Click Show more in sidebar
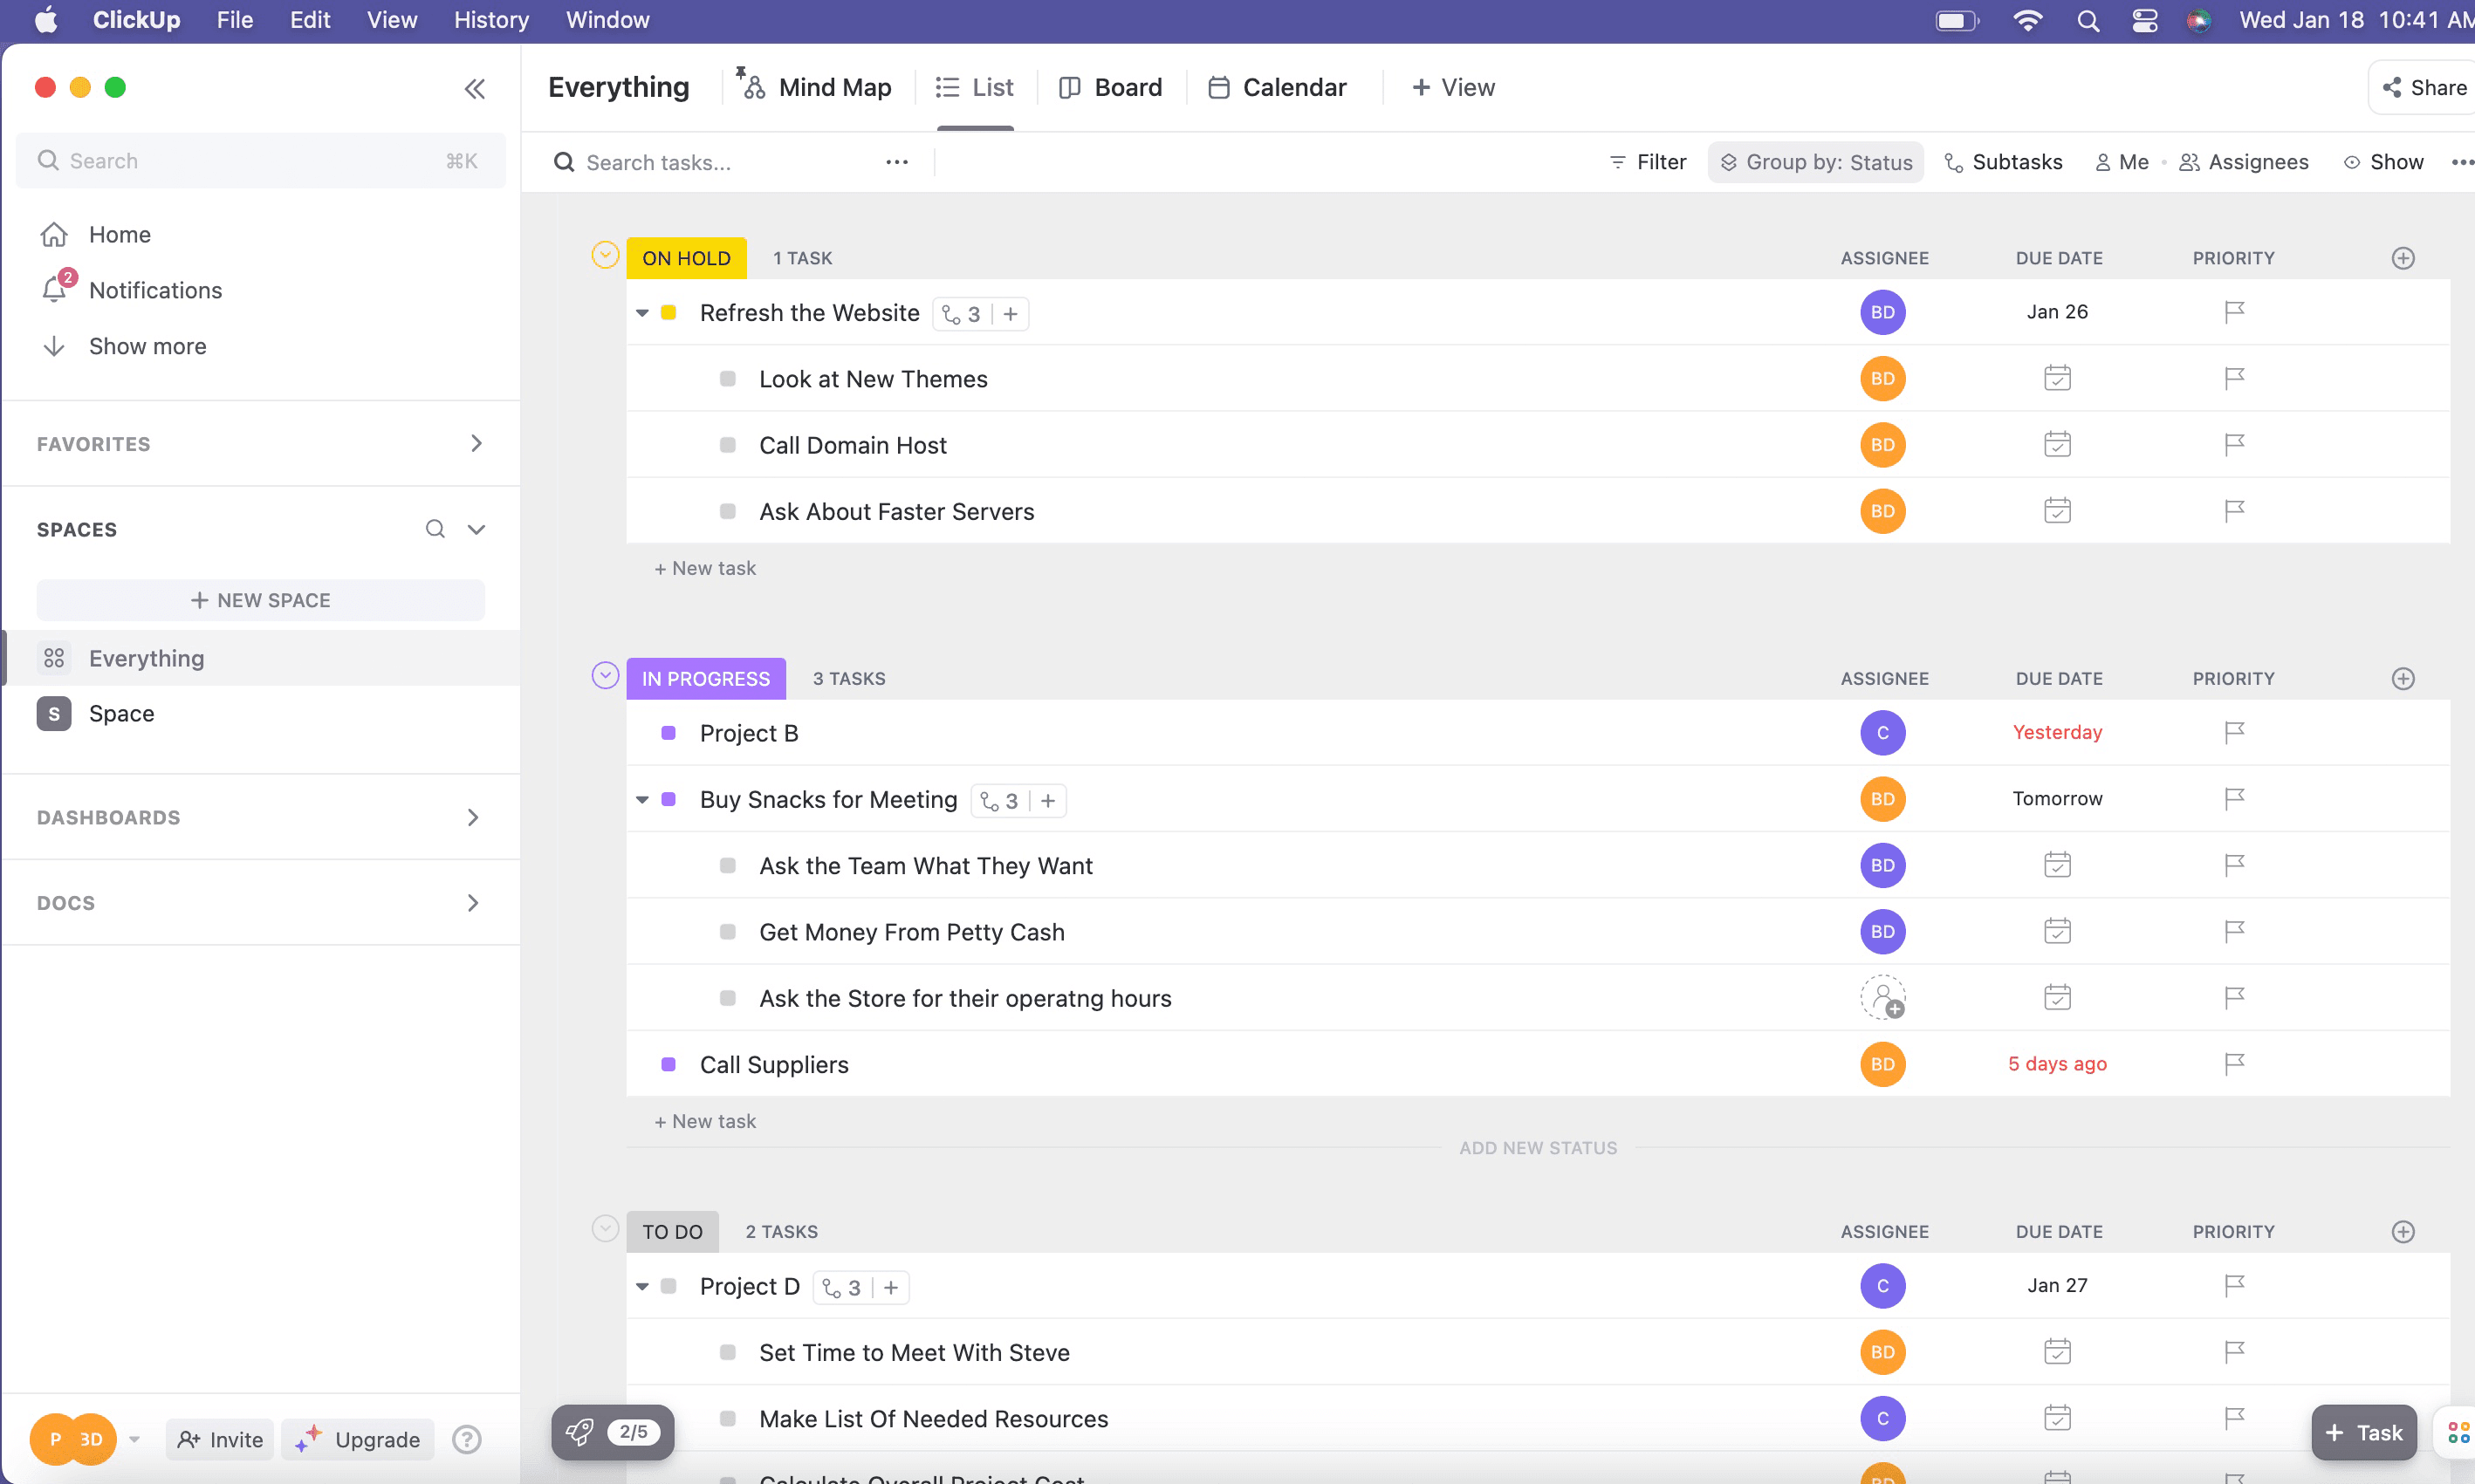The image size is (2475, 1484). pos(147,346)
